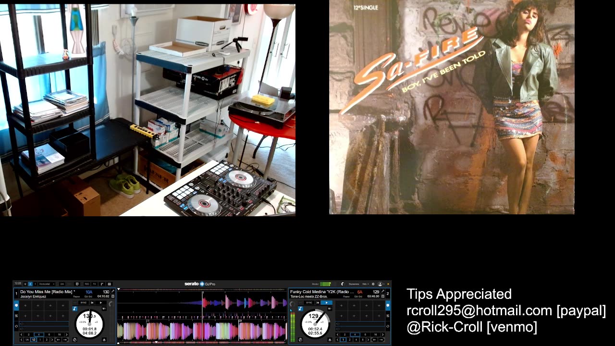
Task: Open the deck 1 hot cue tab
Action: [x=16, y=306]
